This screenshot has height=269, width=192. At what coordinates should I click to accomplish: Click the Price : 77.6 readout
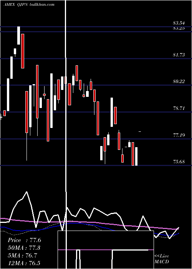coord(24,240)
